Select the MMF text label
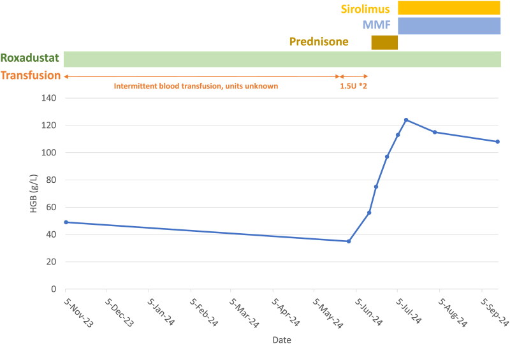Screen dimensions: 510x344 (x=377, y=26)
